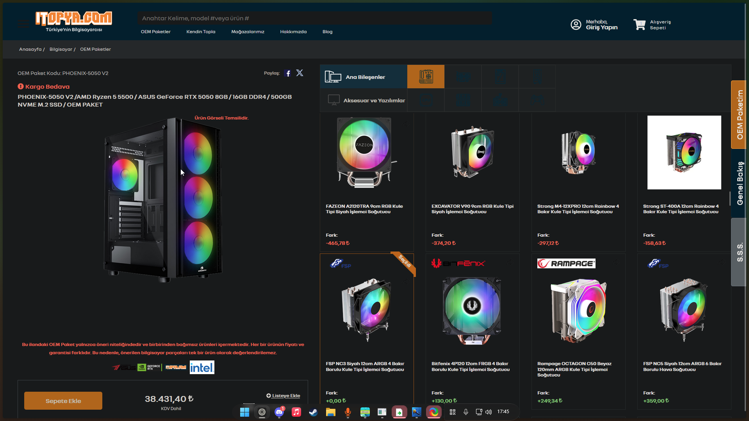The width and height of the screenshot is (749, 421).
Task: Click the +249,34 ₺ price difference
Action: (549, 401)
